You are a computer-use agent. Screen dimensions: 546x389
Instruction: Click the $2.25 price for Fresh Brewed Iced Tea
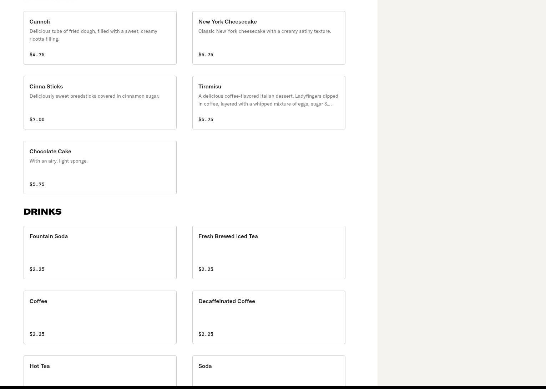coord(206,269)
